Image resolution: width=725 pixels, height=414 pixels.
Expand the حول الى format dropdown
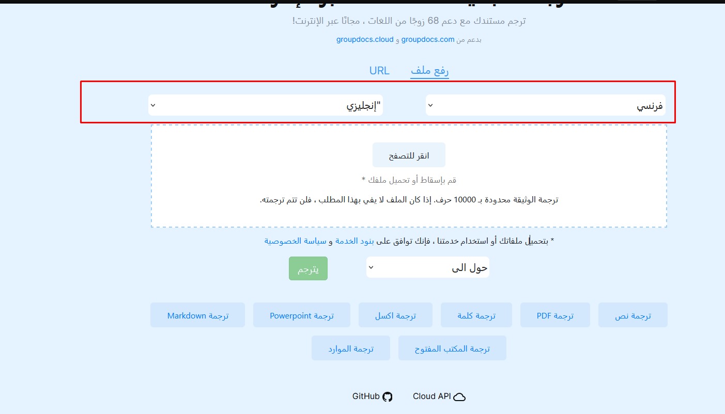click(x=427, y=268)
